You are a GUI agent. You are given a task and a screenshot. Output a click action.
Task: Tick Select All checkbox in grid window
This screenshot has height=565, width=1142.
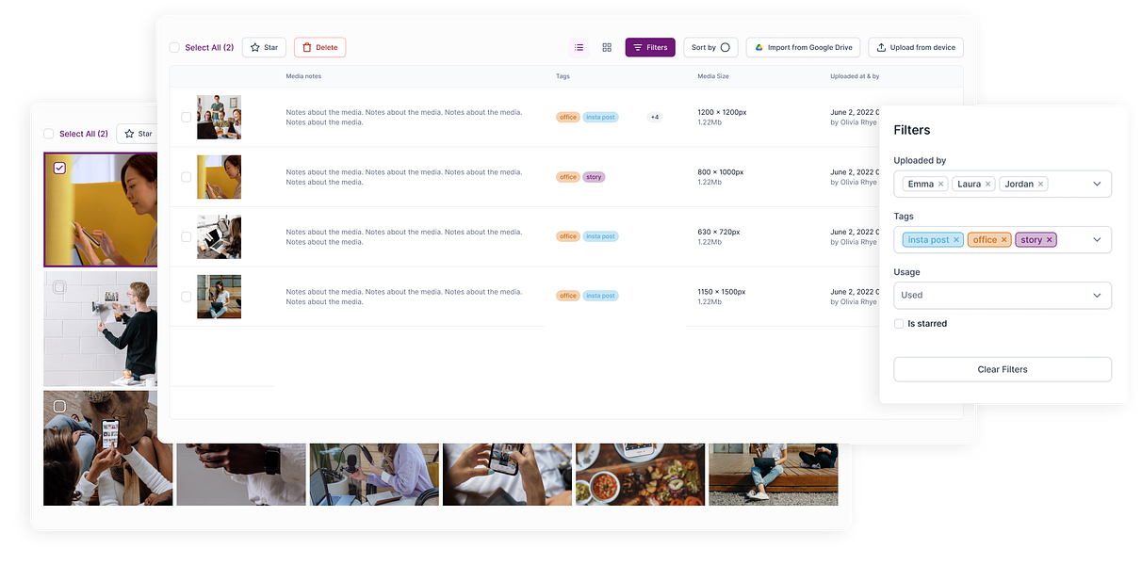pos(49,134)
